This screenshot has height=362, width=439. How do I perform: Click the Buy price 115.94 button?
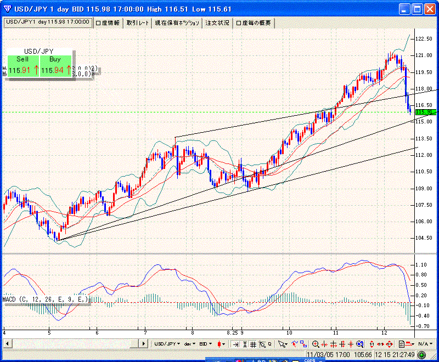point(55,70)
